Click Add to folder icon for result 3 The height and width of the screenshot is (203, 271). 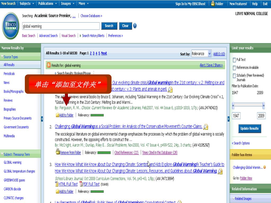57,191
